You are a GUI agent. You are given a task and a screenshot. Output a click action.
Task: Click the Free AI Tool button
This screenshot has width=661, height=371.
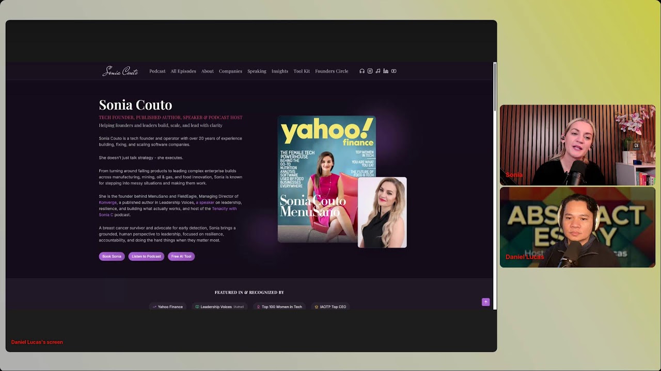coord(181,256)
